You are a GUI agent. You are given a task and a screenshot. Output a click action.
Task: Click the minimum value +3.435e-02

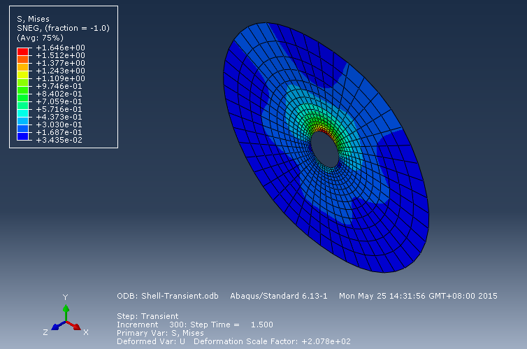click(59, 140)
